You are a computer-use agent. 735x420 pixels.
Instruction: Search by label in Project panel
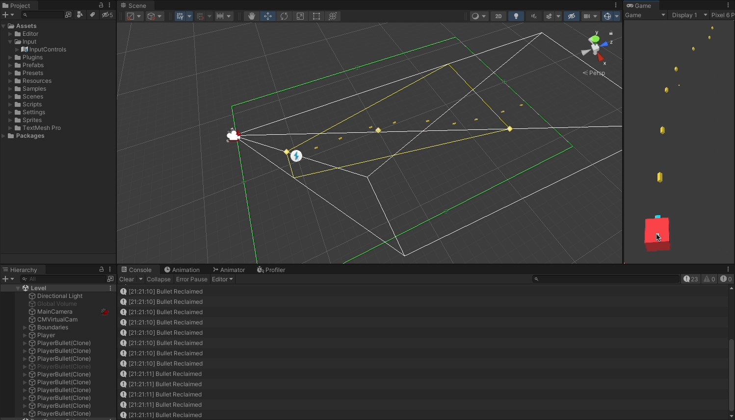[x=92, y=15]
